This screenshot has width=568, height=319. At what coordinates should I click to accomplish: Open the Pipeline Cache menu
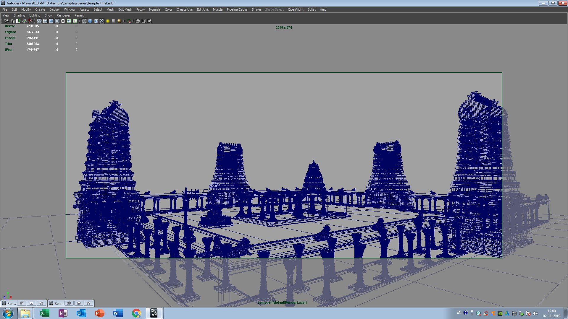tap(237, 9)
